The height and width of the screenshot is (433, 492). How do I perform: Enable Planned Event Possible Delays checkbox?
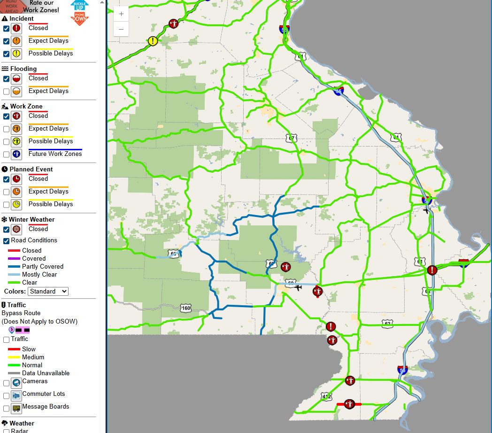[6, 204]
